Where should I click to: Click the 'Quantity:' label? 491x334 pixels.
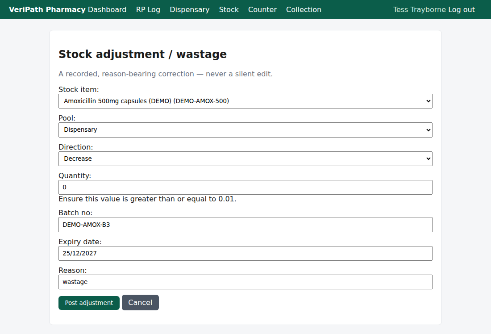(75, 176)
